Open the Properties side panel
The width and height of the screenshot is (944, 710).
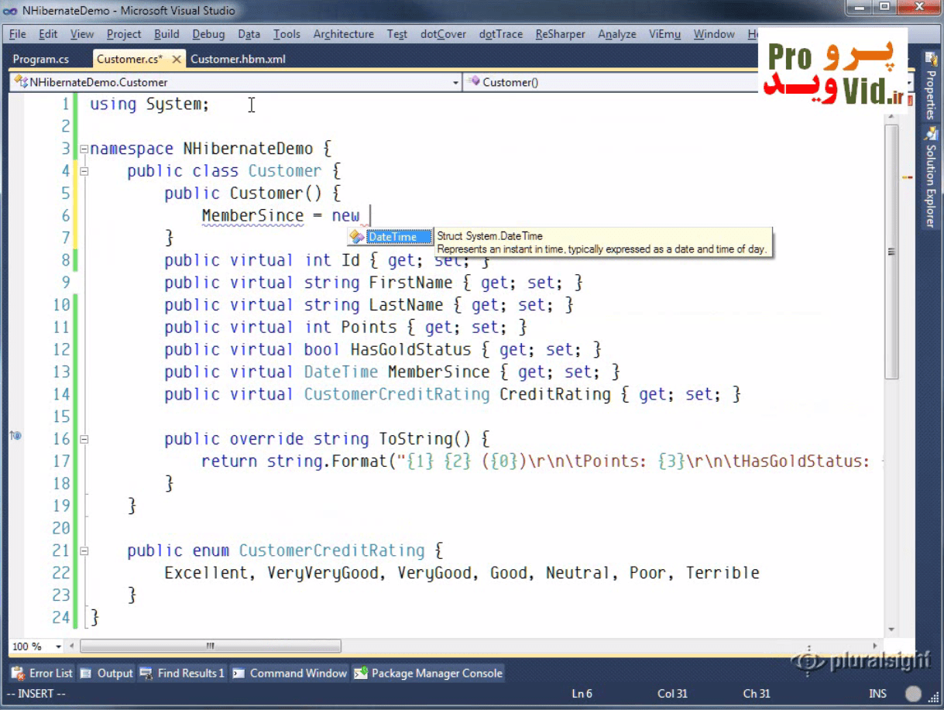tap(930, 87)
